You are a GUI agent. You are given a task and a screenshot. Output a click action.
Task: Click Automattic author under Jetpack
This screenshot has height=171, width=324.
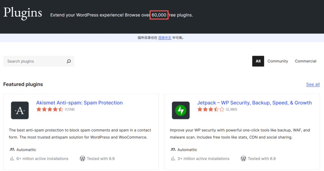187,150
